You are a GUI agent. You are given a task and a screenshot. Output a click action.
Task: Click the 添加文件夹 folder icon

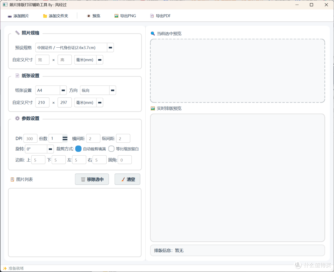[x=45, y=16]
